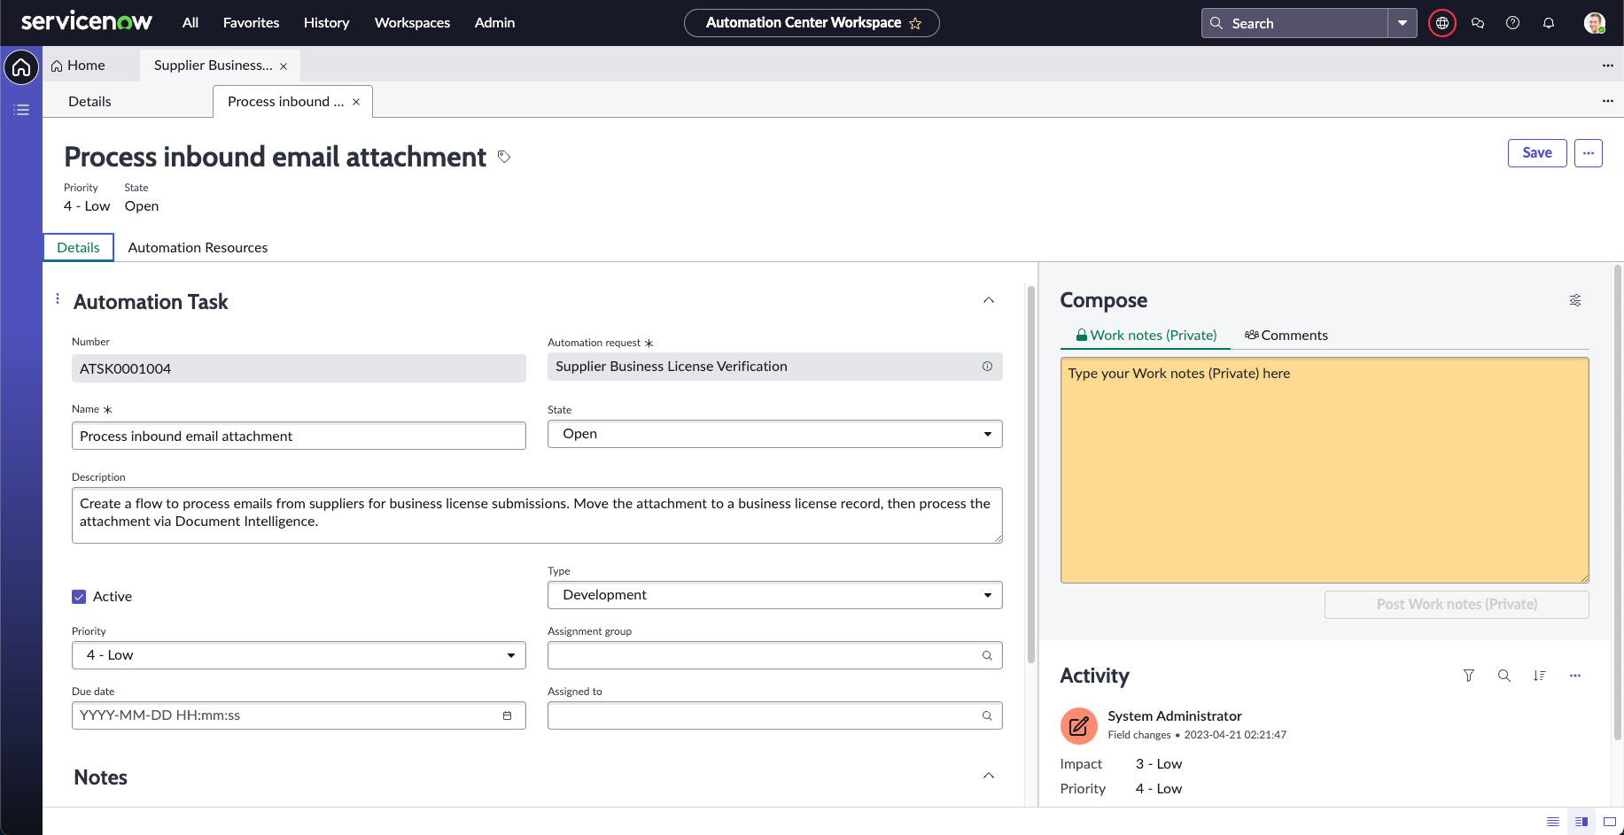This screenshot has height=835, width=1624.
Task: Switch to the split-pane layout view
Action: 1581,822
